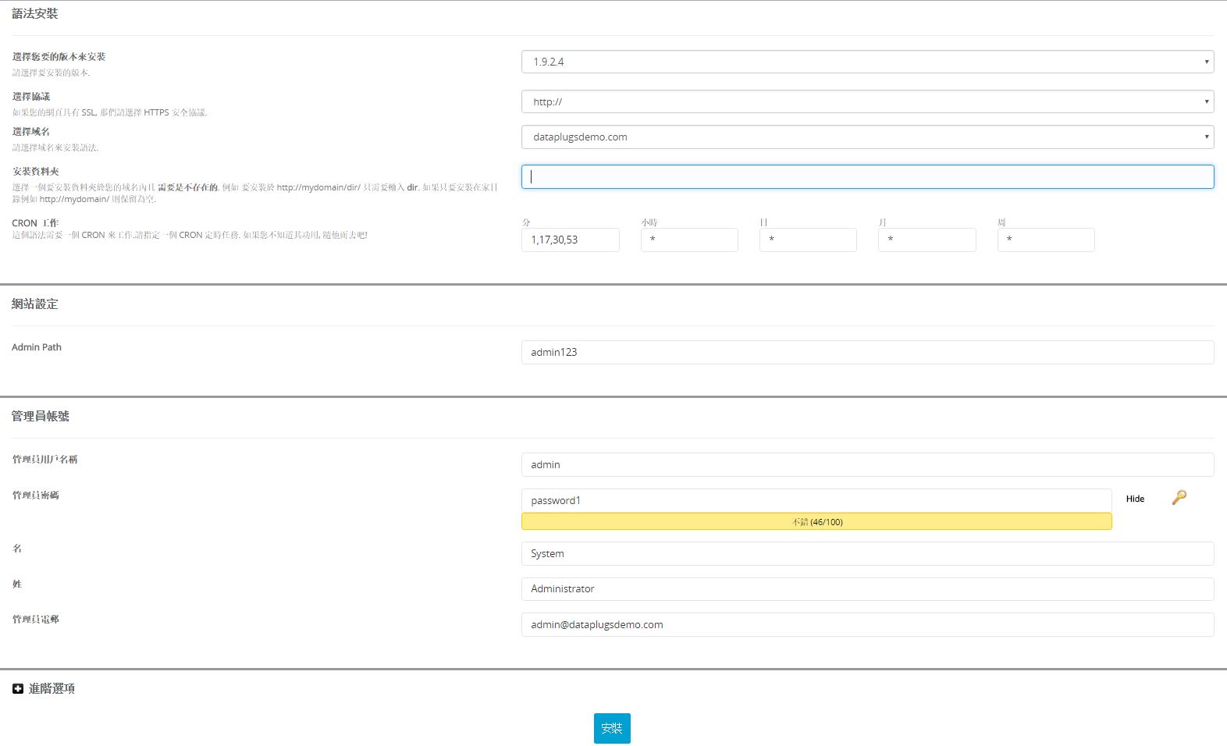Click the CRON 日 day field
Image resolution: width=1227 pixels, height=746 pixels.
pos(808,240)
